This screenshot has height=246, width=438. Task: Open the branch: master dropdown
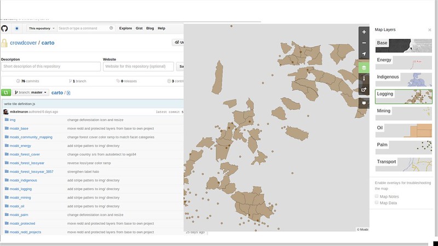tap(31, 92)
